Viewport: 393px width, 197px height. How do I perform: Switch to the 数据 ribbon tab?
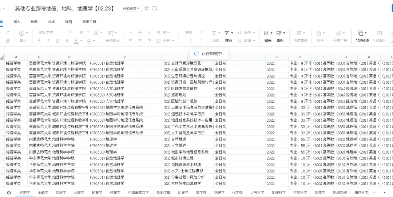[34, 22]
